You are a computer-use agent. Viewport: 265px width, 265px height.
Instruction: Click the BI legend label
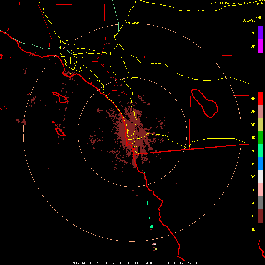253,216
